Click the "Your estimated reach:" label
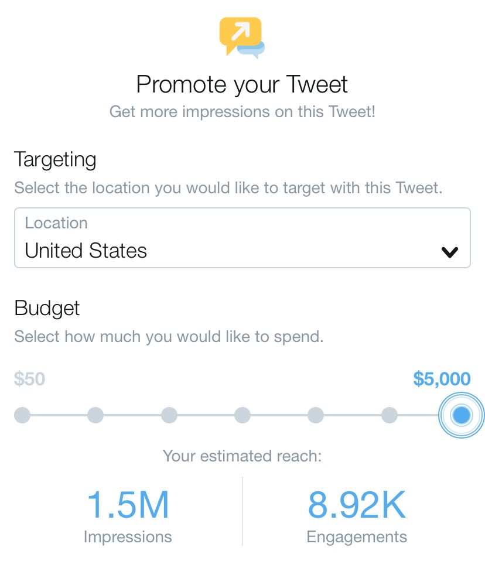 point(242,456)
